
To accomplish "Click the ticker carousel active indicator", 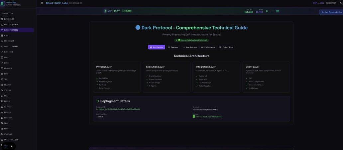I will tap(278, 11).
